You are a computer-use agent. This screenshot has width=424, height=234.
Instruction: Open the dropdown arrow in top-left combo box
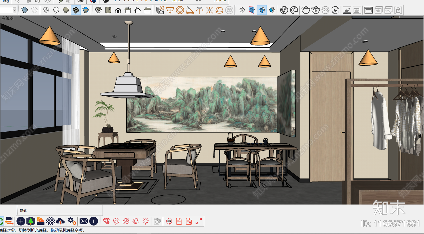tap(14, 10)
